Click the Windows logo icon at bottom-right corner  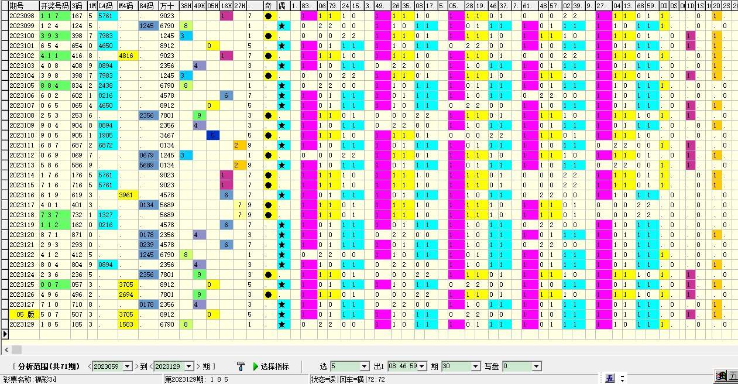720,378
